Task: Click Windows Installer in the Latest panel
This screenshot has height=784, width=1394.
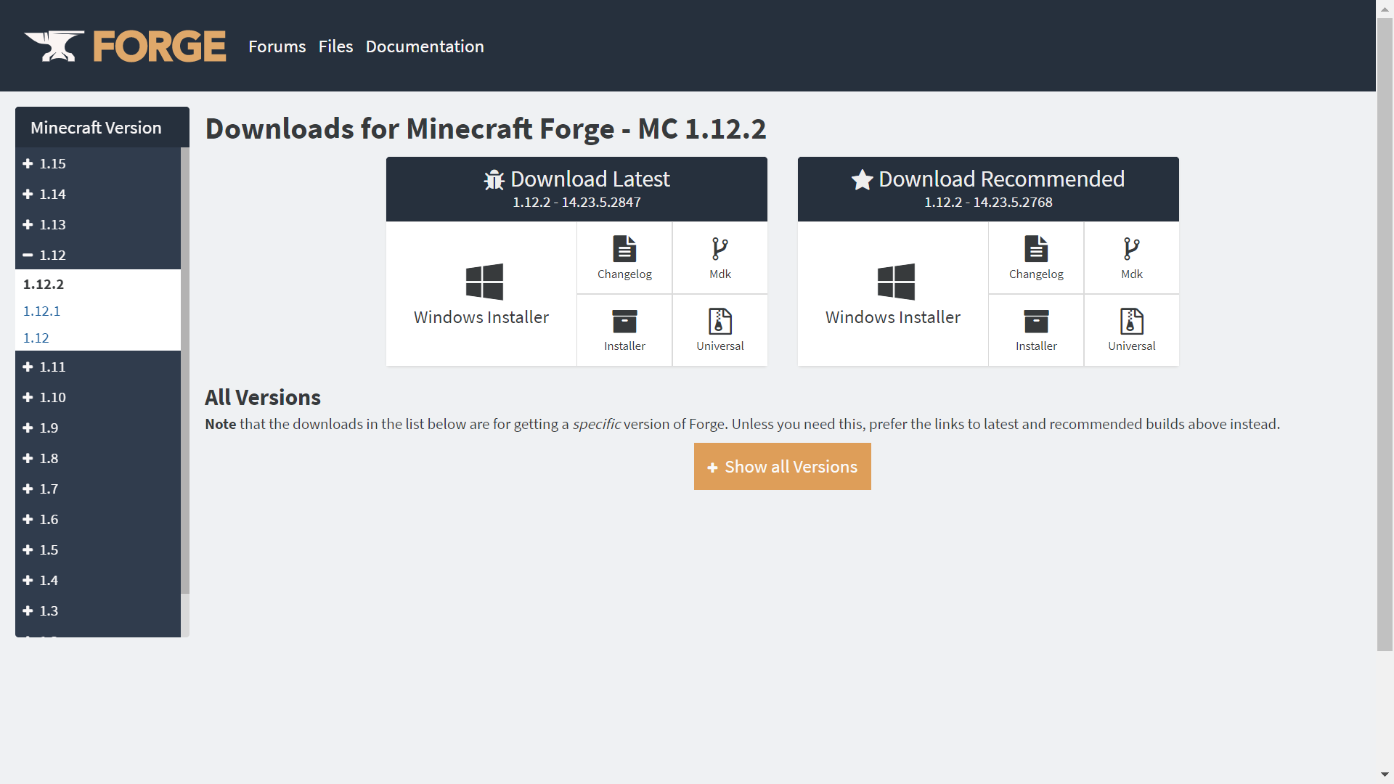Action: pyautogui.click(x=481, y=294)
